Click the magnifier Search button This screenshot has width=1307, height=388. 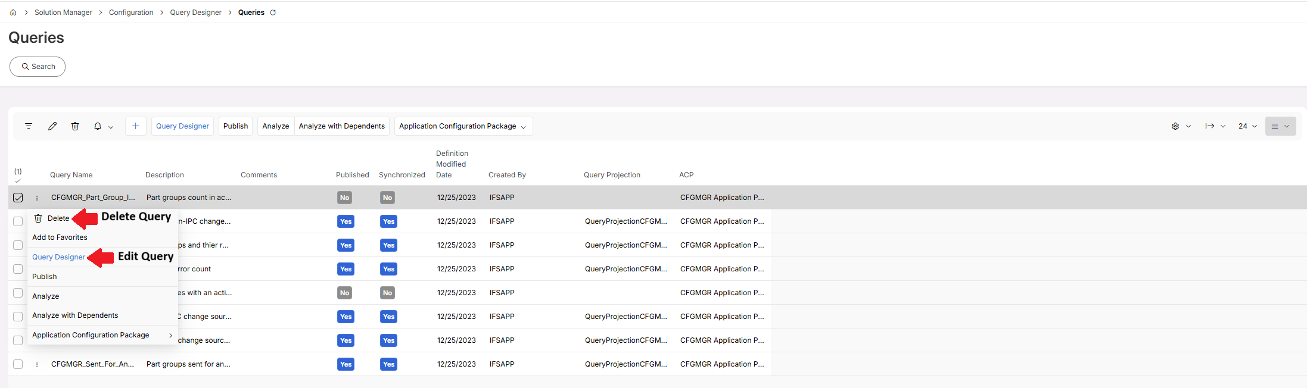point(38,67)
